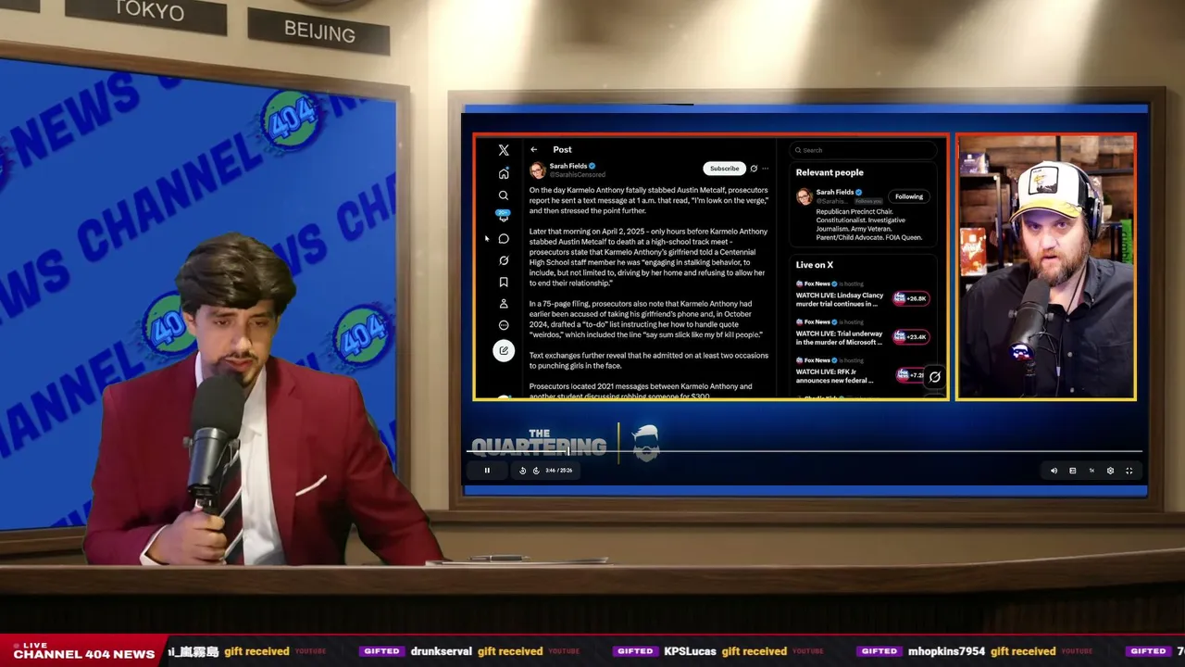The height and width of the screenshot is (667, 1185).
Task: Click the Following button for Sarah Fields
Action: [x=909, y=196]
